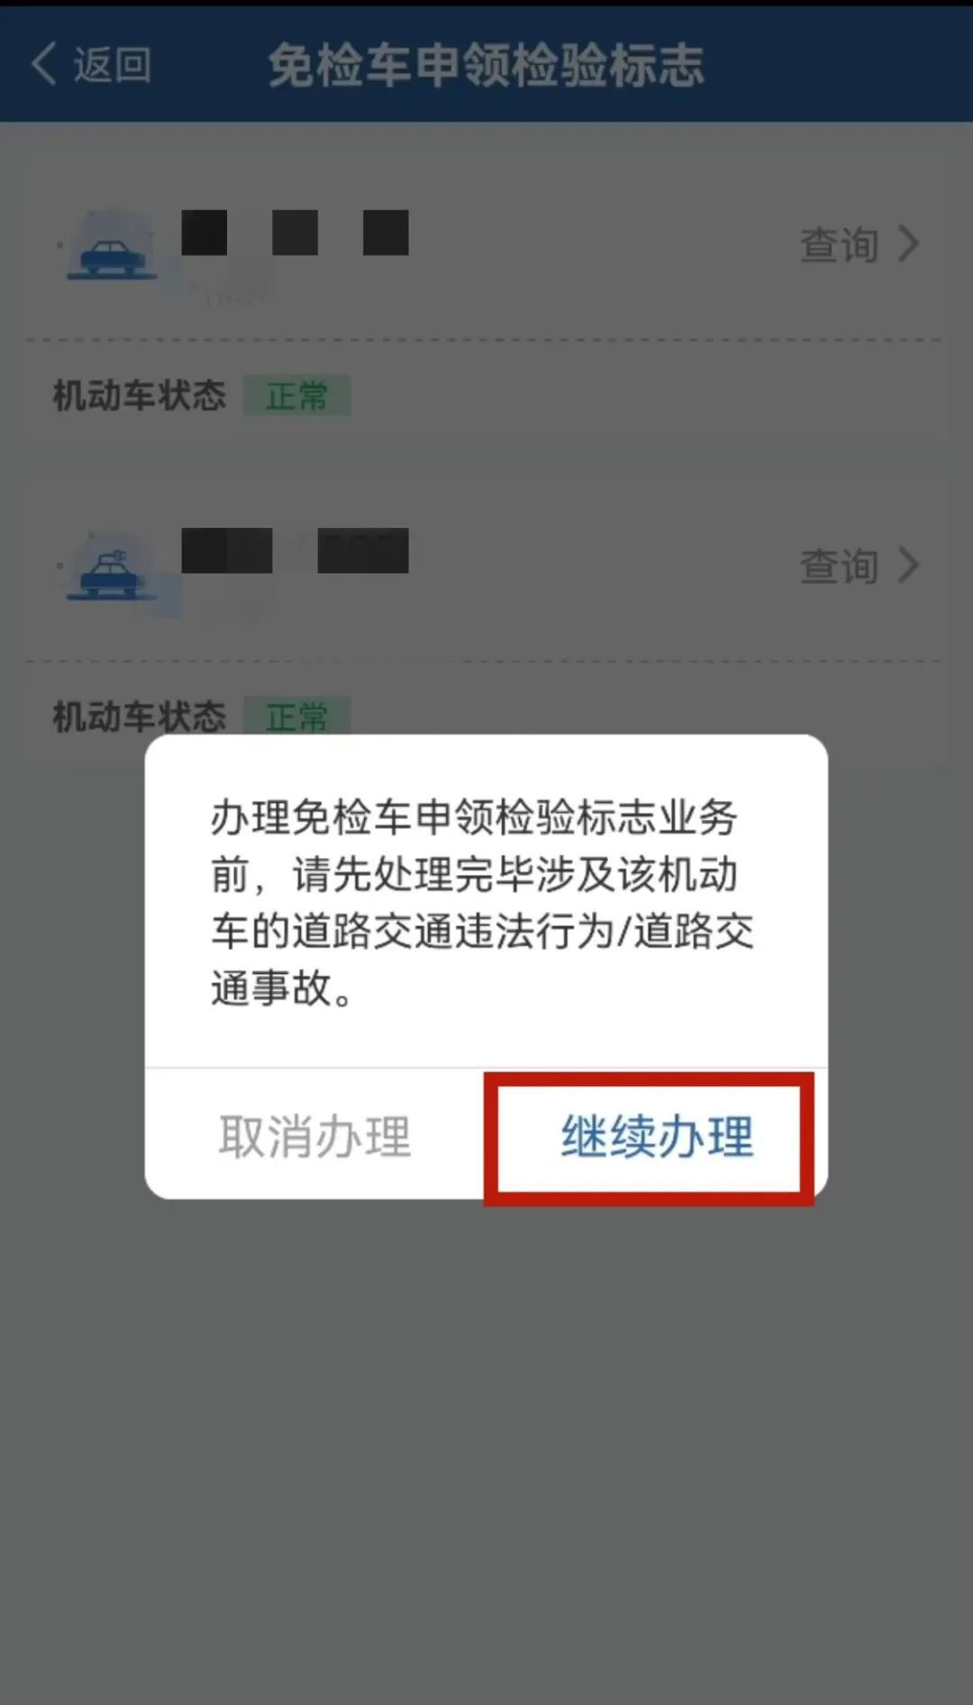The width and height of the screenshot is (973, 1705).
Task: Tap the first vehicle card row
Action: click(486, 245)
